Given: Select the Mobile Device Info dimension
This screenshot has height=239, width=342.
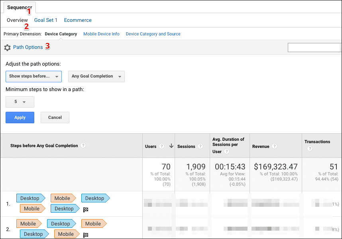Looking at the screenshot, I should pos(101,34).
